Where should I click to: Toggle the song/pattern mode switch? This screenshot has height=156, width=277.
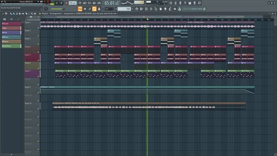pos(52,4)
